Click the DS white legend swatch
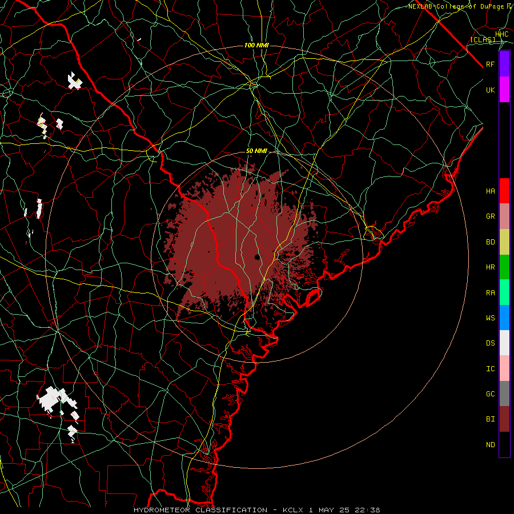Viewport: 514px width, 514px height. point(504,343)
